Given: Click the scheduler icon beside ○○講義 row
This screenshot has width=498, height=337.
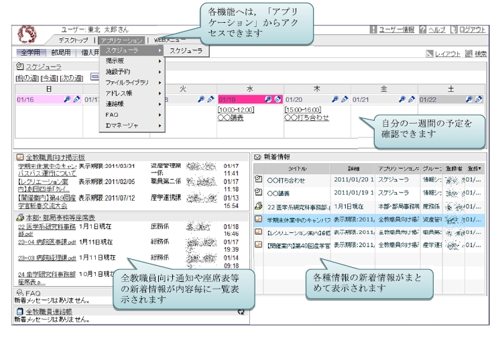Looking at the screenshot, I should [x=259, y=192].
